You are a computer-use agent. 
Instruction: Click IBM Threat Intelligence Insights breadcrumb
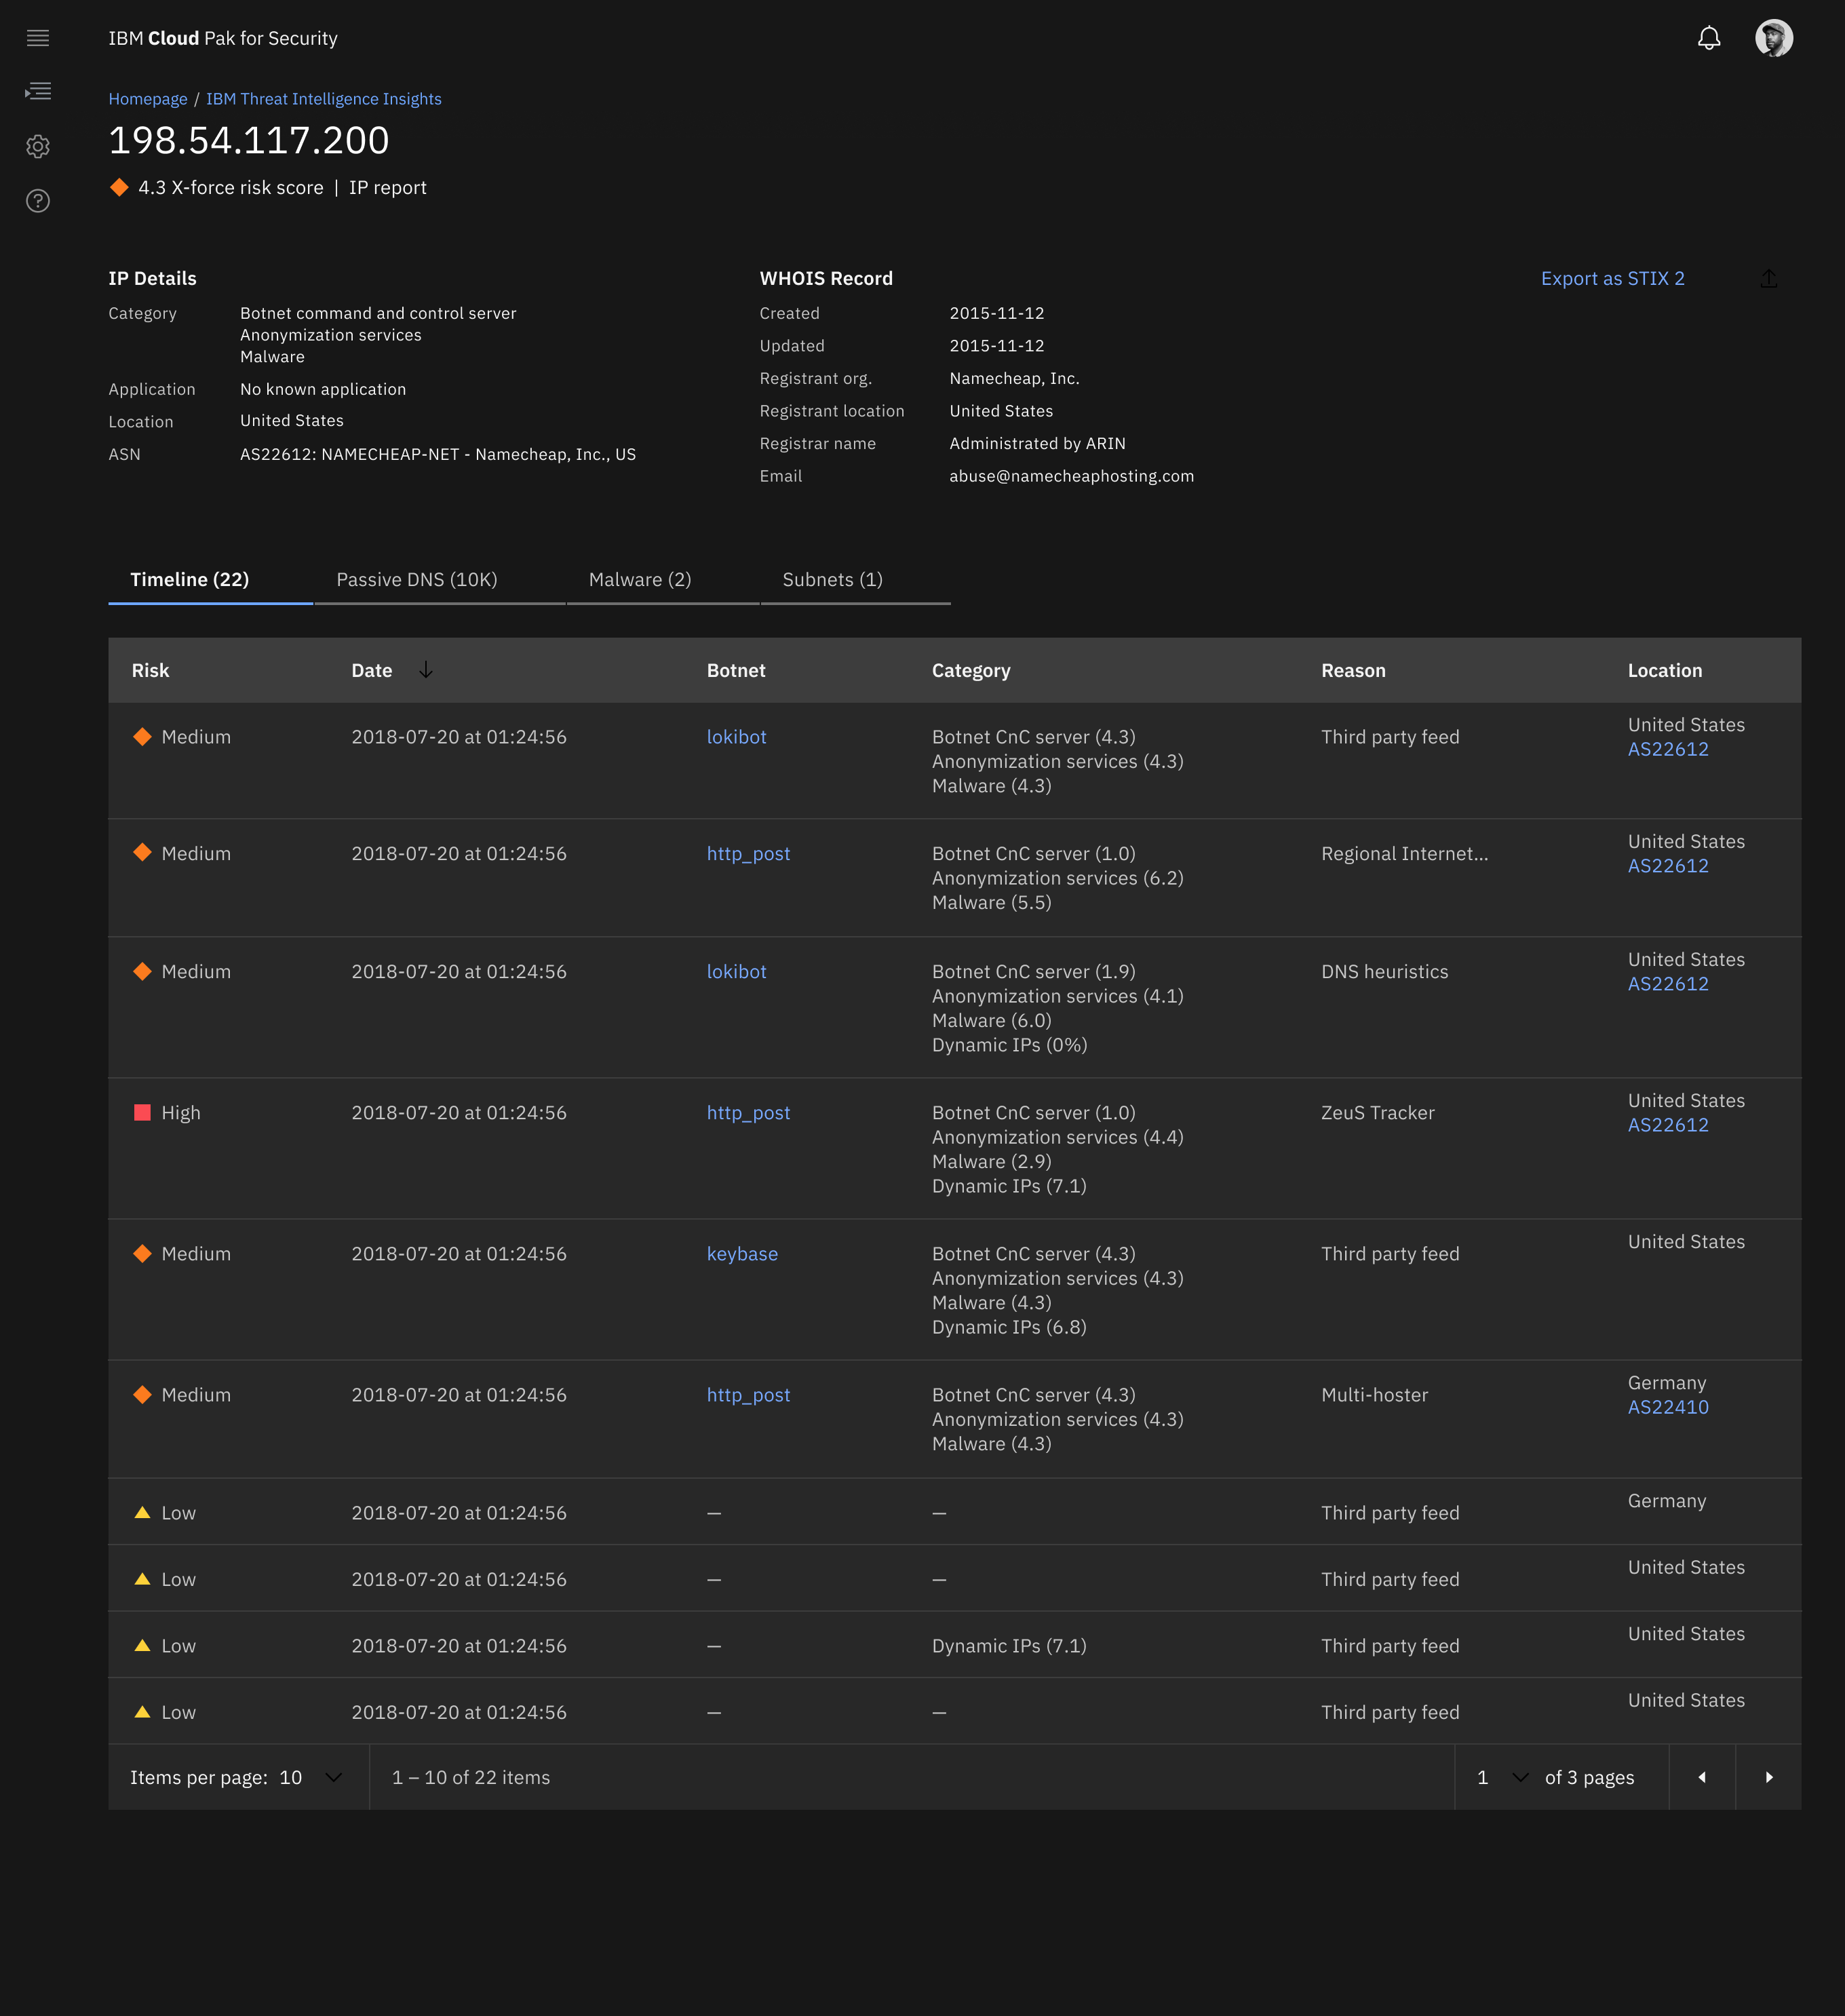(x=324, y=99)
